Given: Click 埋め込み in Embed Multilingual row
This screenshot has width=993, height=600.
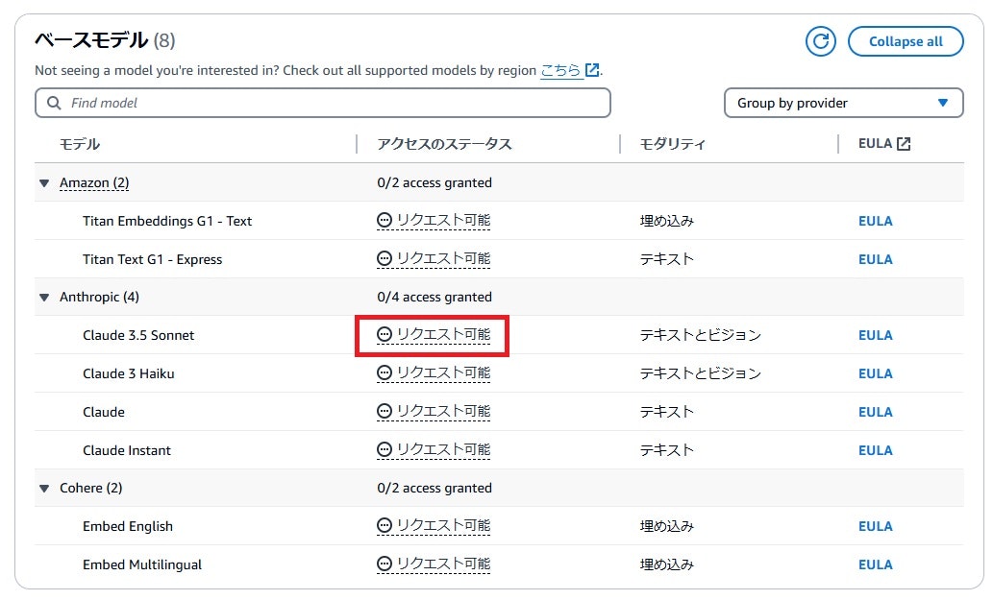Looking at the screenshot, I should (667, 564).
